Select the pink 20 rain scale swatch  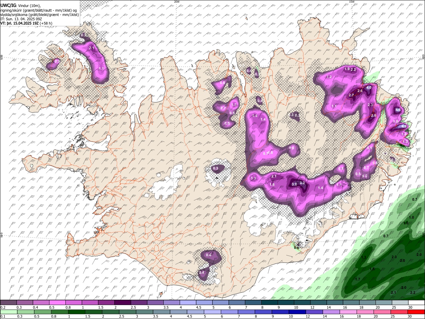click(x=383, y=312)
